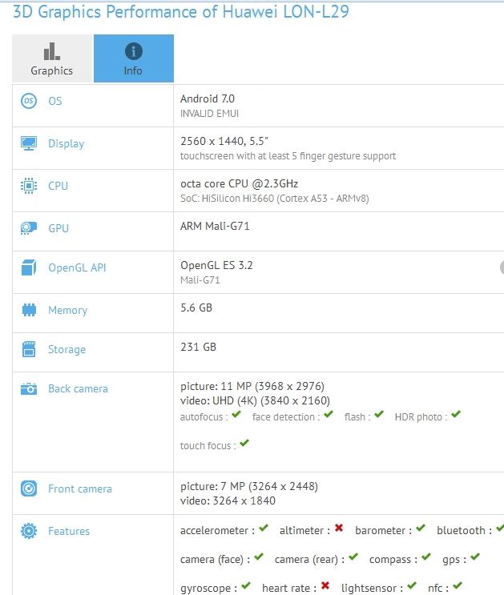Click the Storage SD card icon
The width and height of the screenshot is (504, 595).
click(x=29, y=349)
